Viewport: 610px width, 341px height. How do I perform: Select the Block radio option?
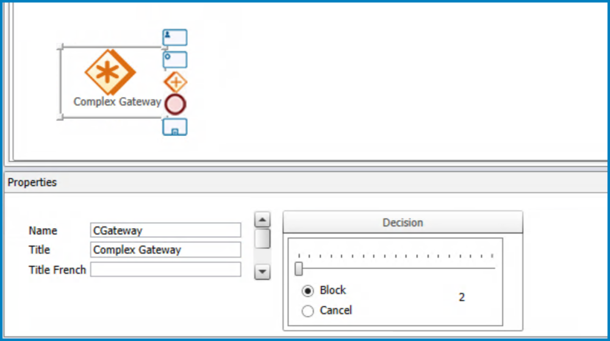coord(308,291)
